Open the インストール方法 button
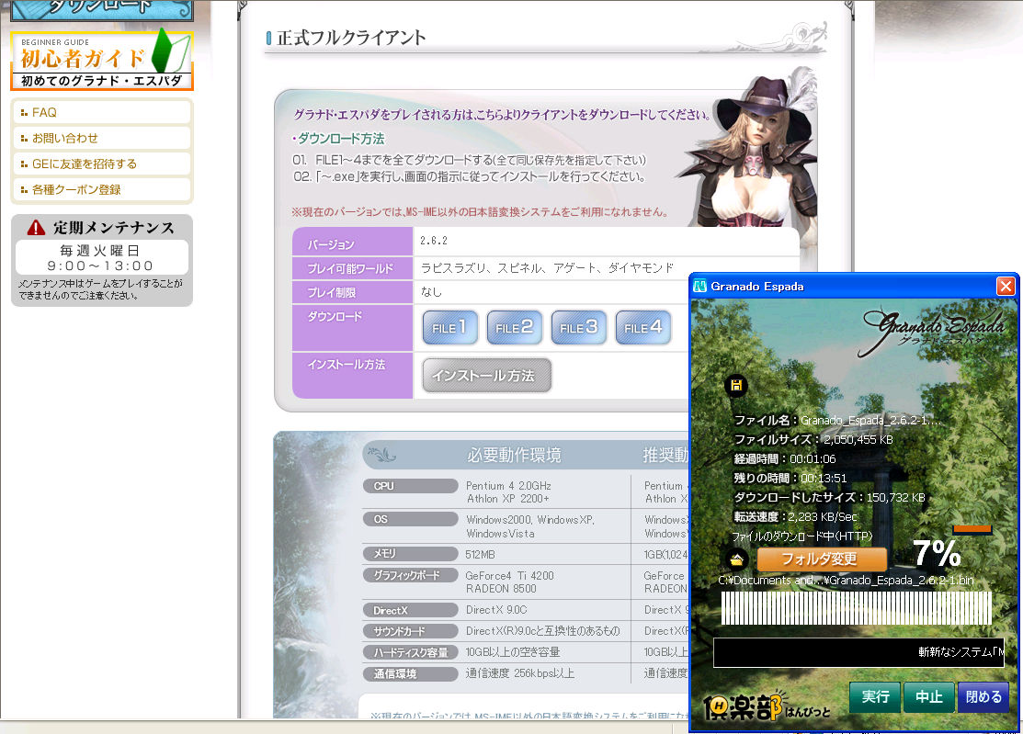Image resolution: width=1023 pixels, height=734 pixels. pos(487,376)
